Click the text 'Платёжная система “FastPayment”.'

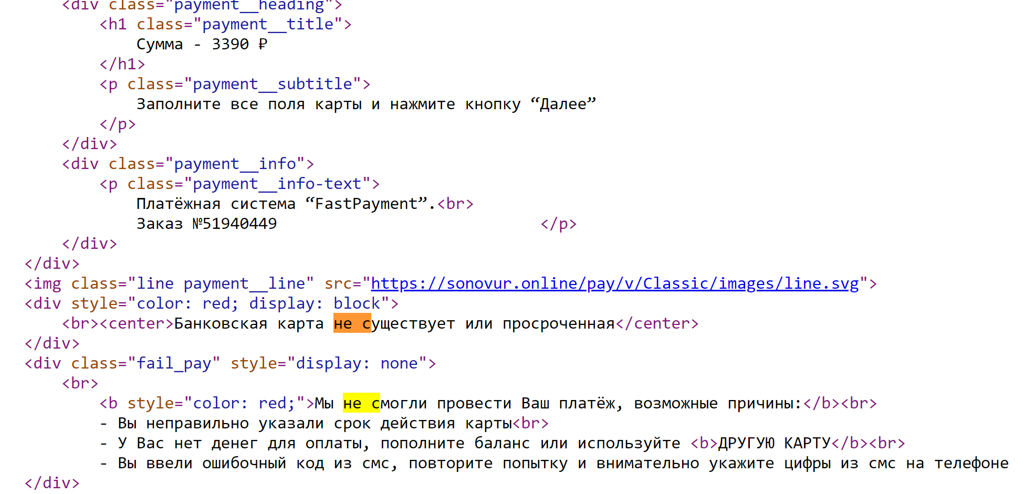click(x=286, y=204)
